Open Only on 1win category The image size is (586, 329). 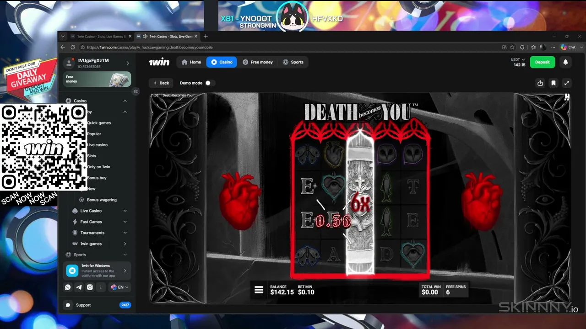99,167
